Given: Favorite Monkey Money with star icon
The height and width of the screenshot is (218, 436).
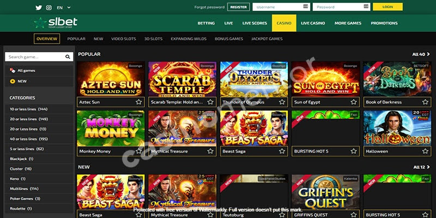Looking at the screenshot, I should pyautogui.click(x=138, y=152).
